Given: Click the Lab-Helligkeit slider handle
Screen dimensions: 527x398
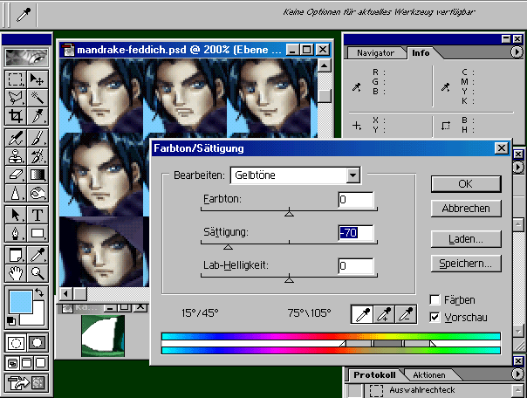Looking at the screenshot, I should pyautogui.click(x=289, y=279).
